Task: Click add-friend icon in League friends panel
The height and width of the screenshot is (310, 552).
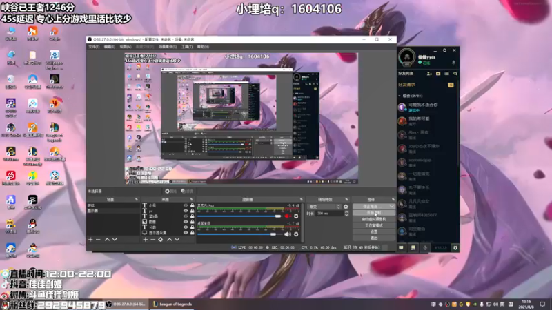Action: (x=429, y=74)
